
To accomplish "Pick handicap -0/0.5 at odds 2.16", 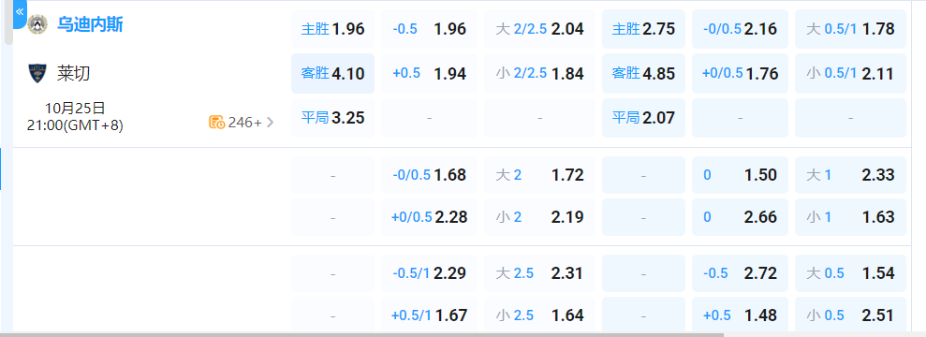I will click(740, 29).
